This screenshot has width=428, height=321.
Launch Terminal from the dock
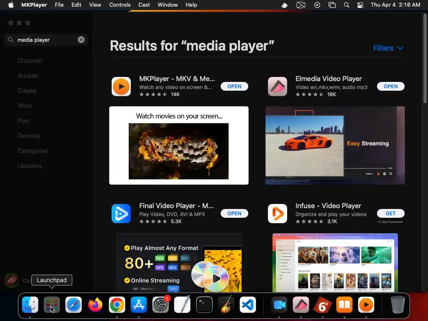[x=204, y=305]
